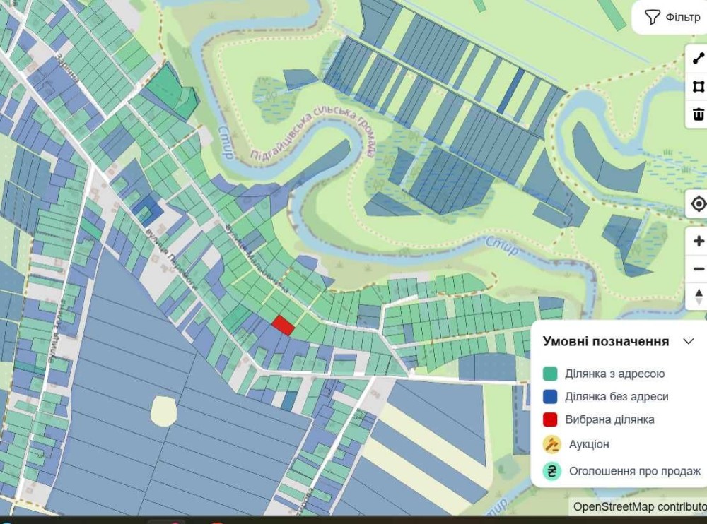Zoom in with the plus button
Viewport: 707px width, 524px height.
(x=698, y=242)
